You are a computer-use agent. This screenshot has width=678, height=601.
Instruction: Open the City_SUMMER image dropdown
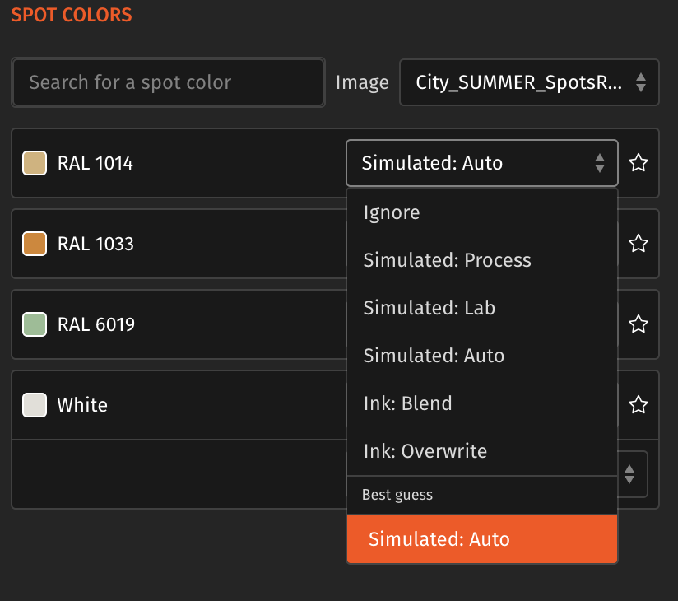coord(529,82)
